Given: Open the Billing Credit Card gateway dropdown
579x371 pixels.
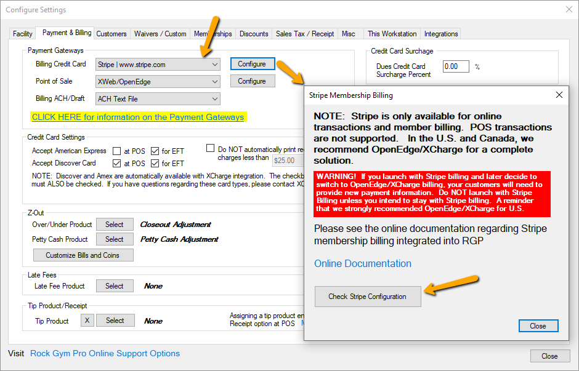Looking at the screenshot, I should (x=158, y=65).
